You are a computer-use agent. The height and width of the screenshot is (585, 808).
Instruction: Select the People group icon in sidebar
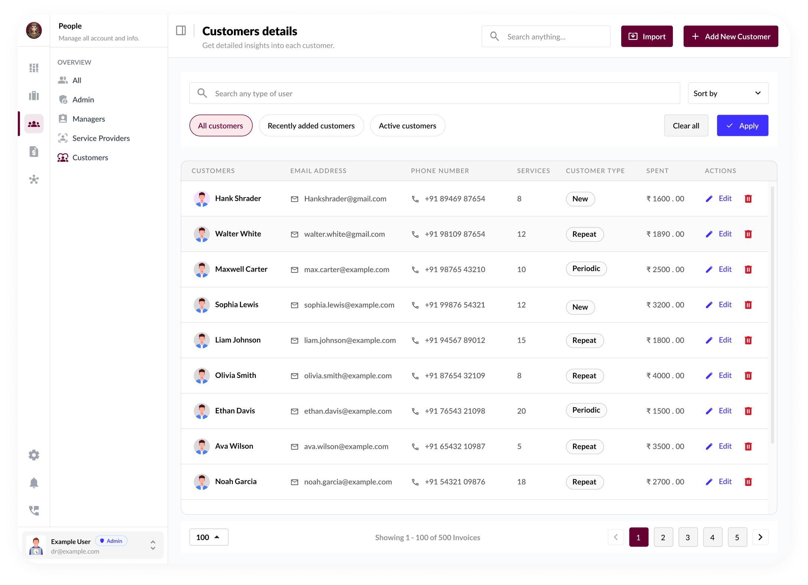pyautogui.click(x=34, y=124)
